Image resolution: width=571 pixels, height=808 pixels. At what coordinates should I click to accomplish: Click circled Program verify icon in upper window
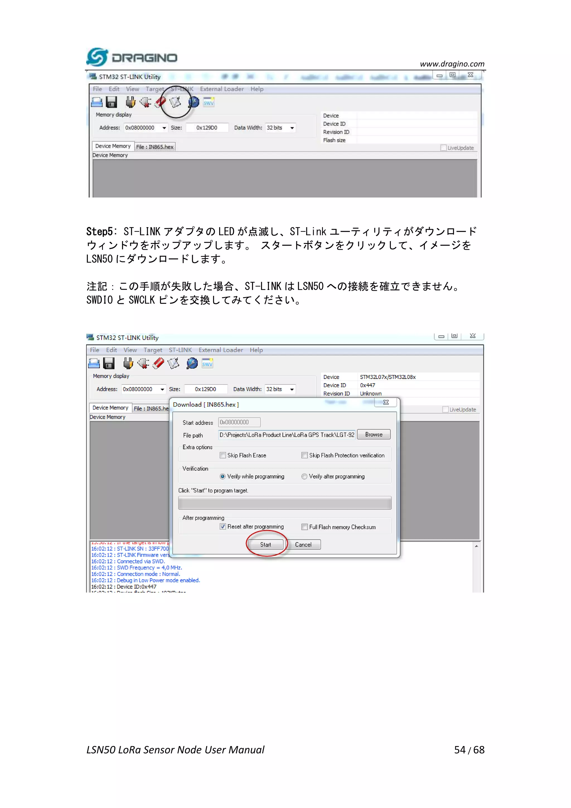click(175, 102)
